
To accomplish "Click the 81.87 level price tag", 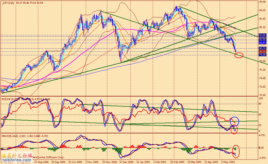I will pyautogui.click(x=262, y=42).
